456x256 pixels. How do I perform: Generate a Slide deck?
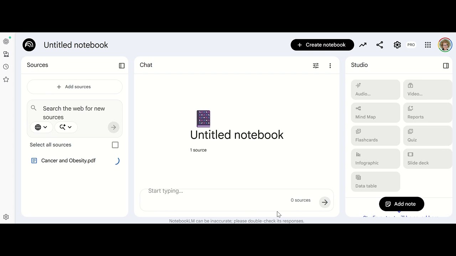pyautogui.click(x=427, y=159)
